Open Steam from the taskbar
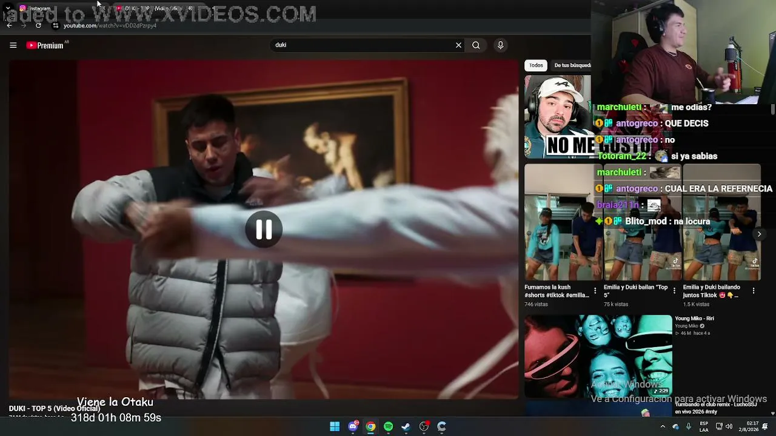The width and height of the screenshot is (776, 436). click(406, 426)
